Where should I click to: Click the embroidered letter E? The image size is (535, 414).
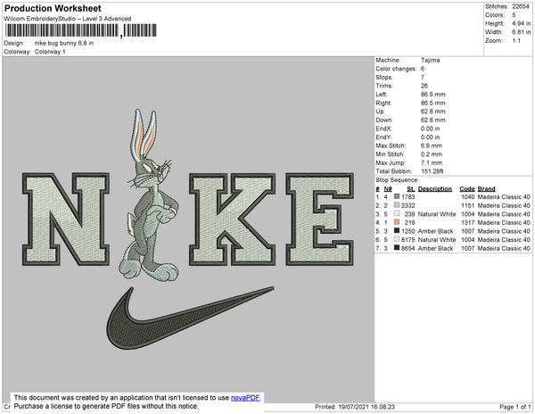pyautogui.click(x=320, y=219)
